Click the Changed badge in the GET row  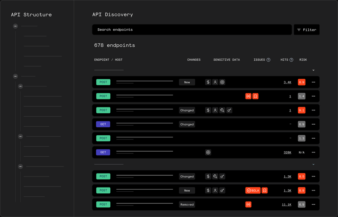coord(187,124)
